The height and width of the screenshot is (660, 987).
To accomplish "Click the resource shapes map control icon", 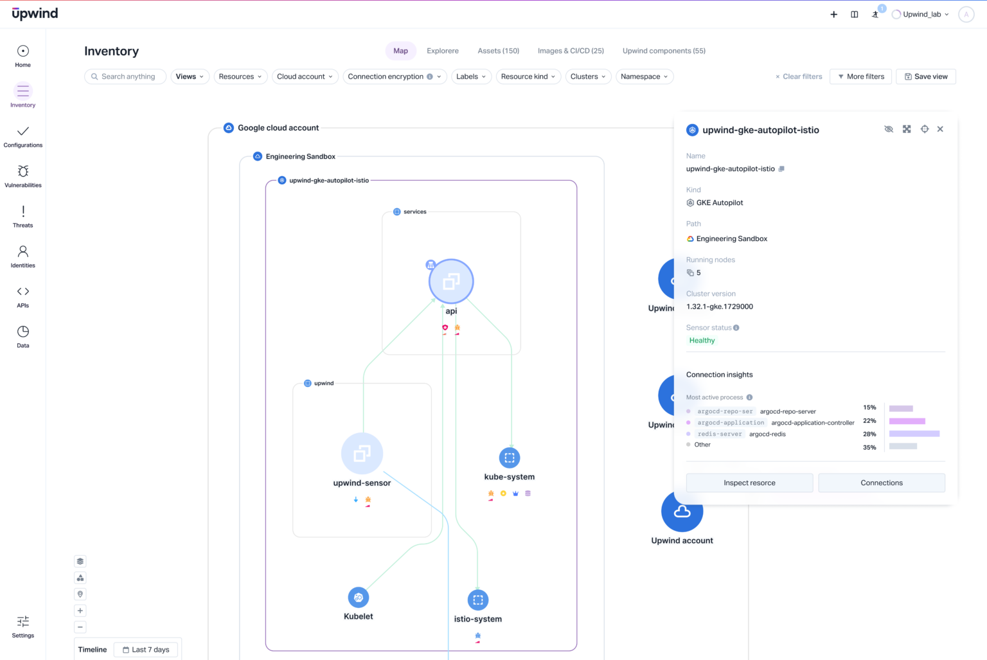I will pyautogui.click(x=80, y=578).
